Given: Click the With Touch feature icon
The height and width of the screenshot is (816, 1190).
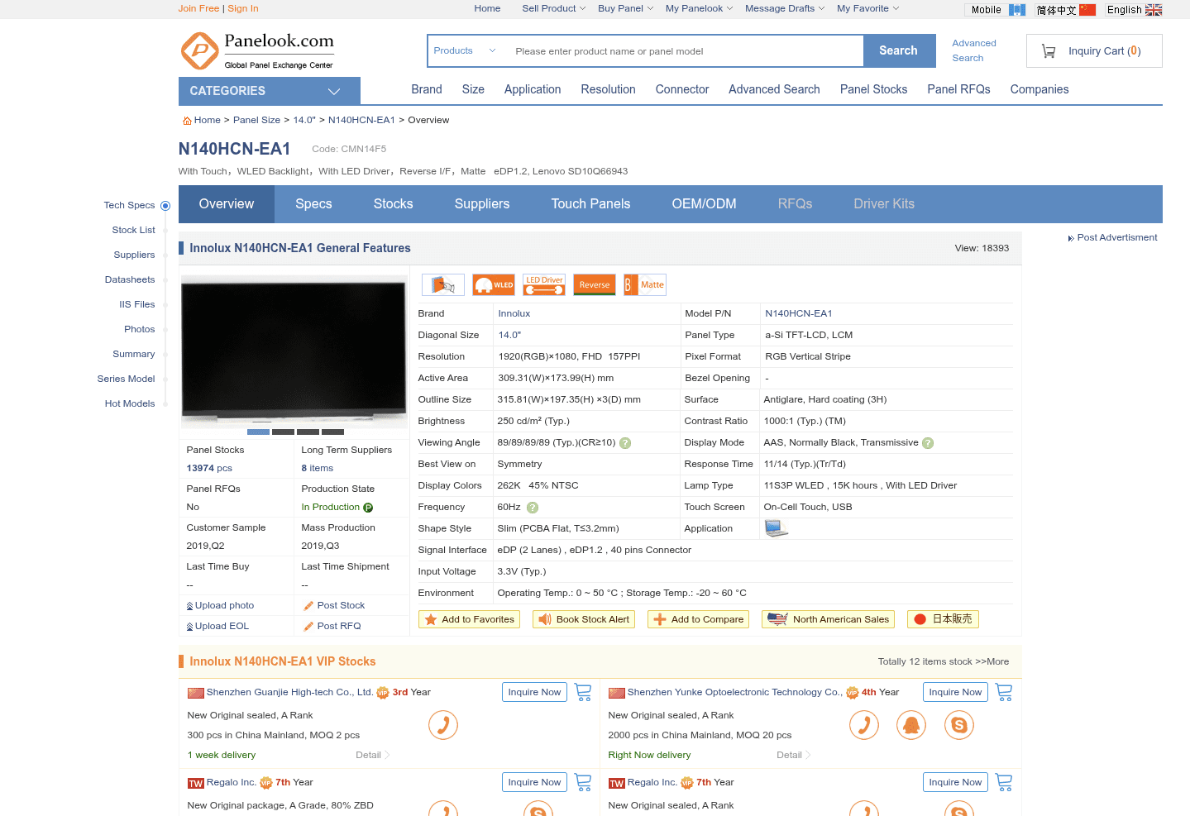Looking at the screenshot, I should point(443,284).
